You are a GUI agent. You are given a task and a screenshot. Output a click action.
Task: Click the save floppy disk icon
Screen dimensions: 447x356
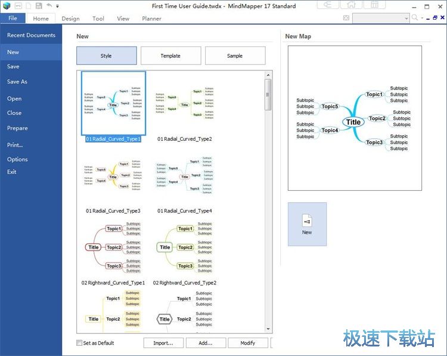tap(39, 6)
